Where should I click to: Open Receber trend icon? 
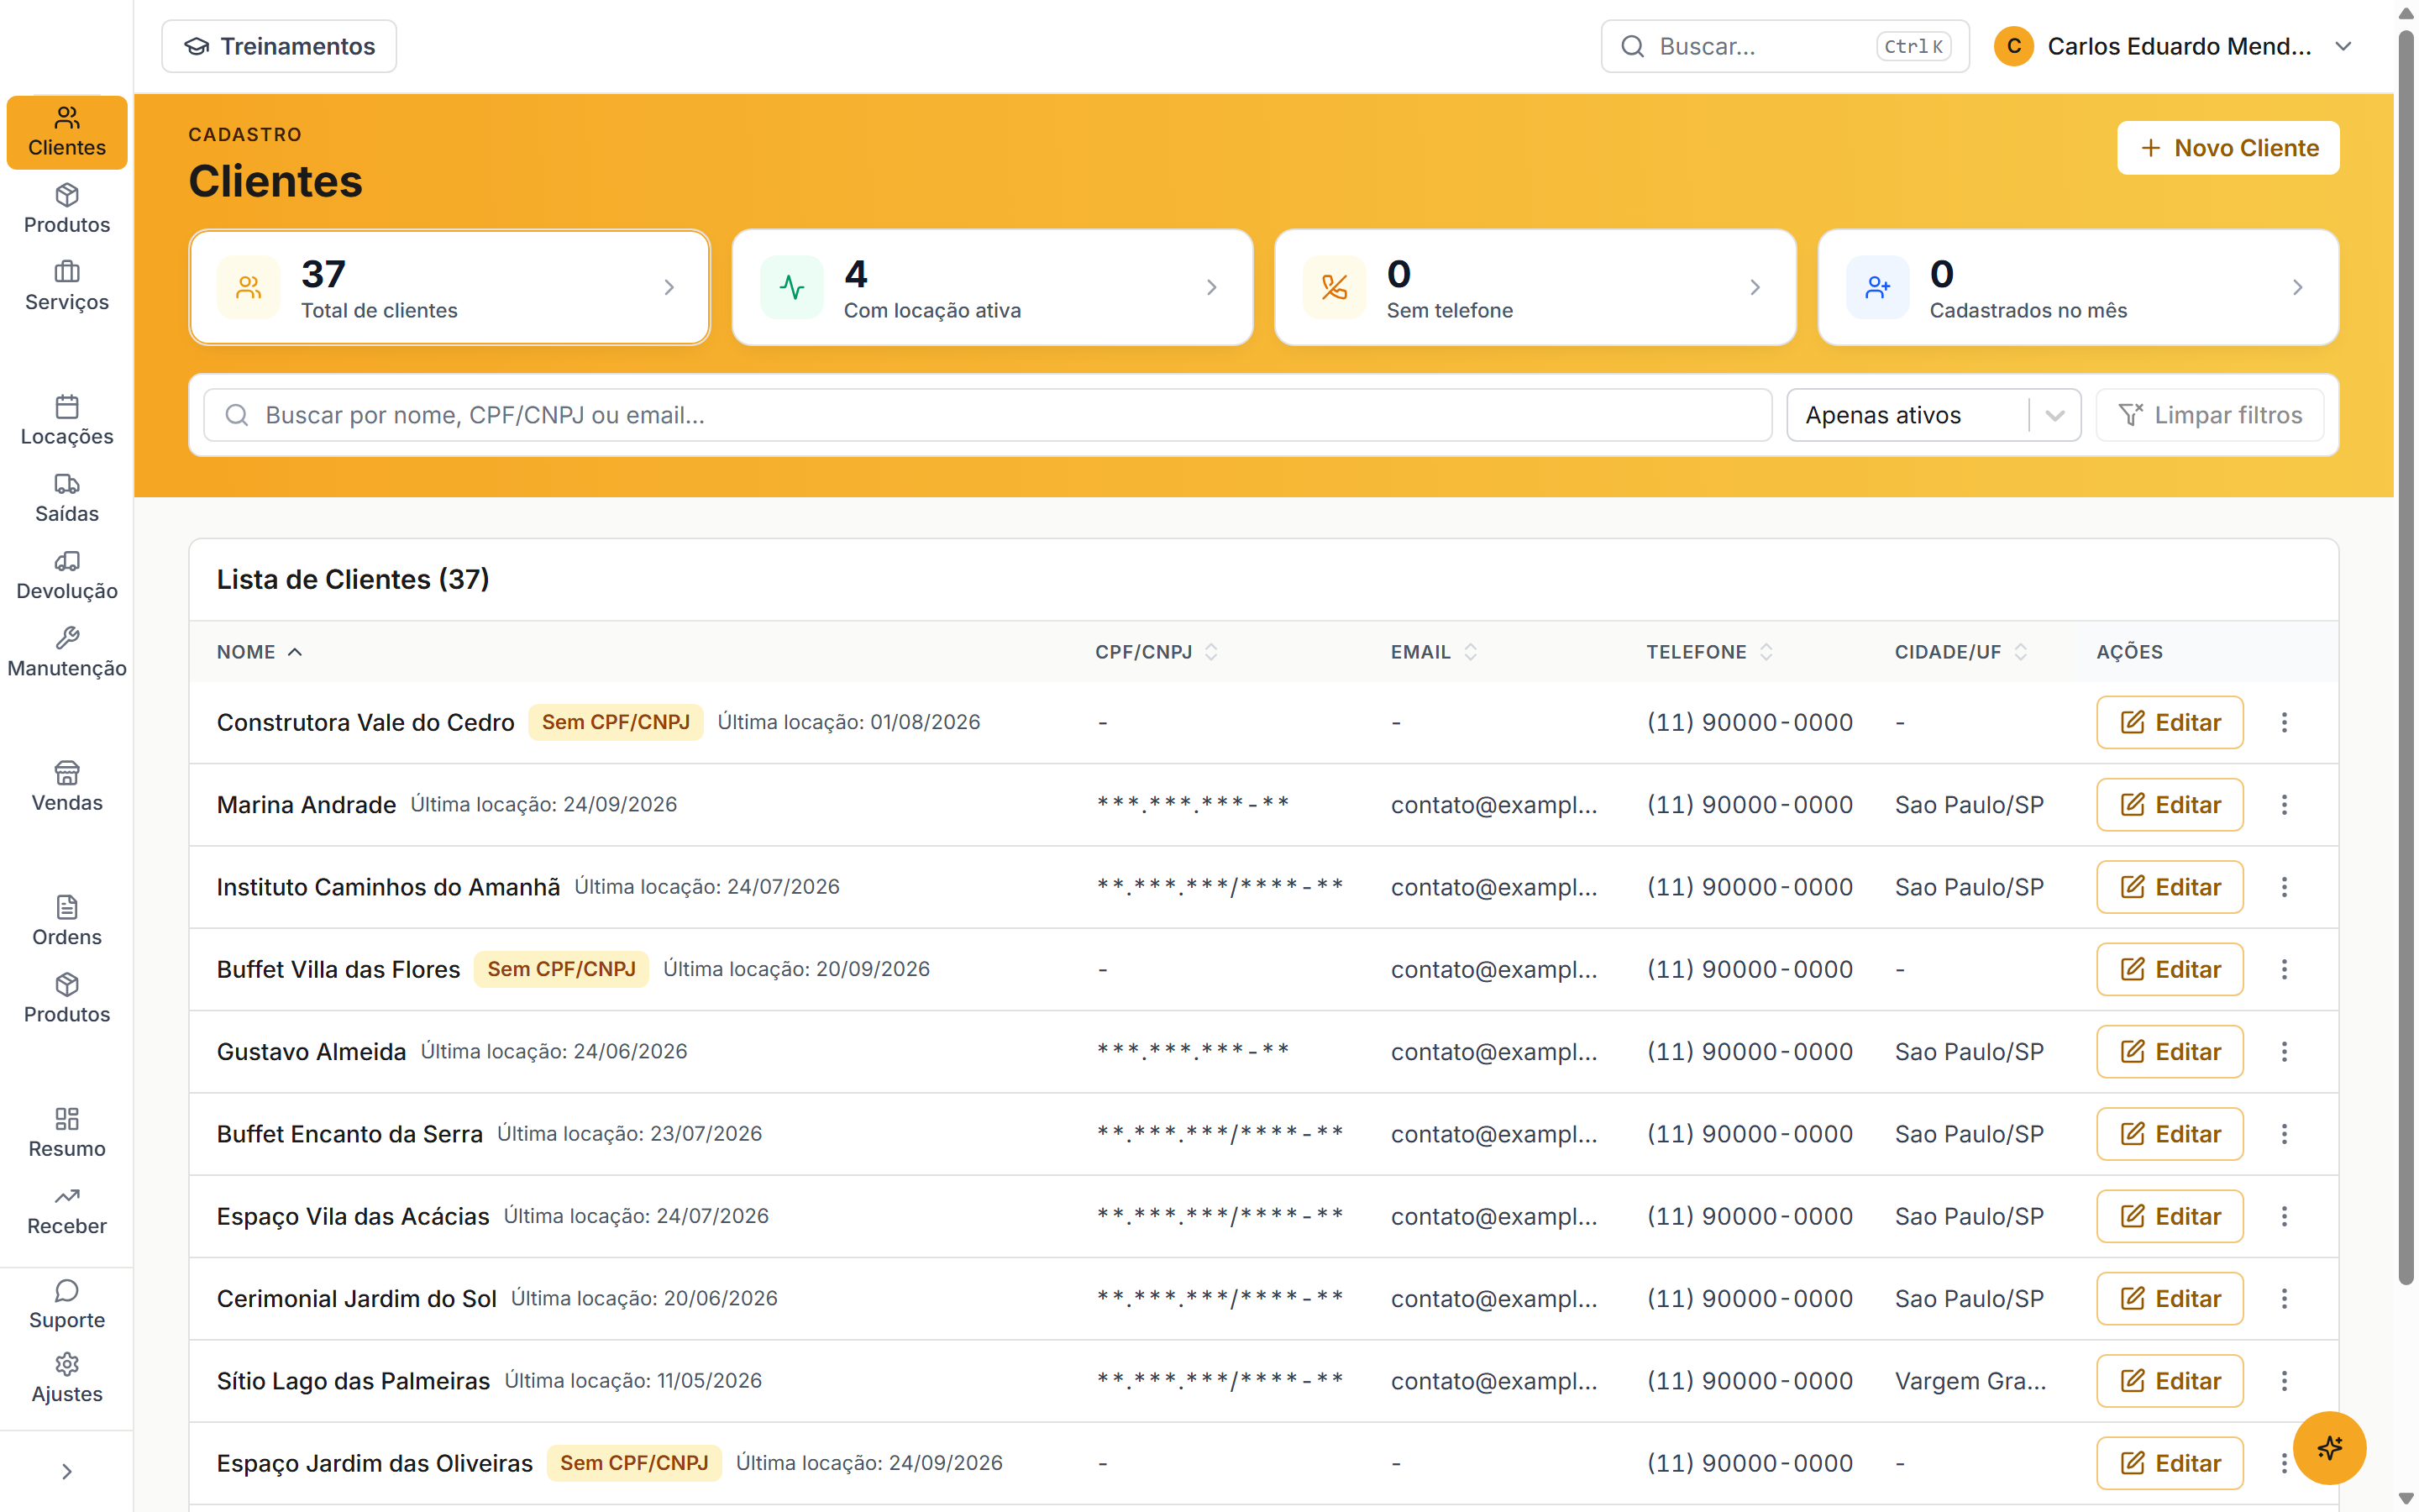pyautogui.click(x=67, y=1196)
